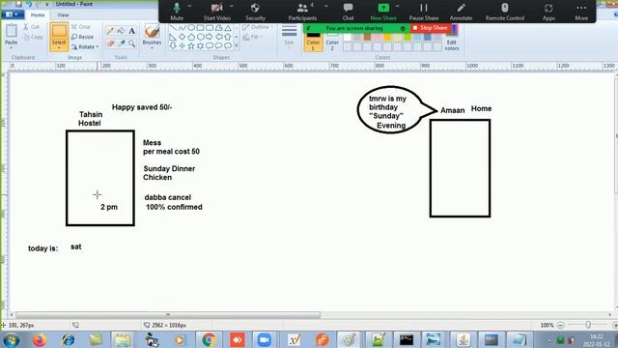The image size is (618, 348).
Task: Select the Text tool
Action: tap(132, 31)
